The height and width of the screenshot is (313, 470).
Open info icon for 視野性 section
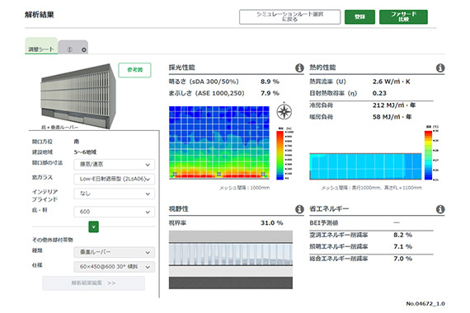(x=299, y=209)
